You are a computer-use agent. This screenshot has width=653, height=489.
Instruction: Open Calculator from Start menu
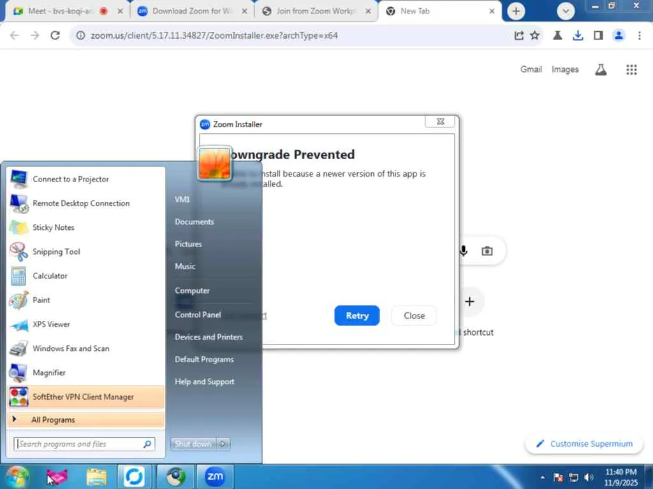[86, 276]
